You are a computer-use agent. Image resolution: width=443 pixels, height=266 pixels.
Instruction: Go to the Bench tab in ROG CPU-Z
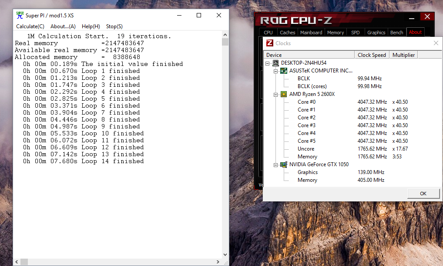pos(397,33)
